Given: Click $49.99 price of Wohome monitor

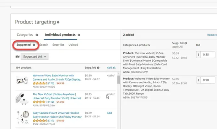Looking at the screenshot, I should click(60, 83).
